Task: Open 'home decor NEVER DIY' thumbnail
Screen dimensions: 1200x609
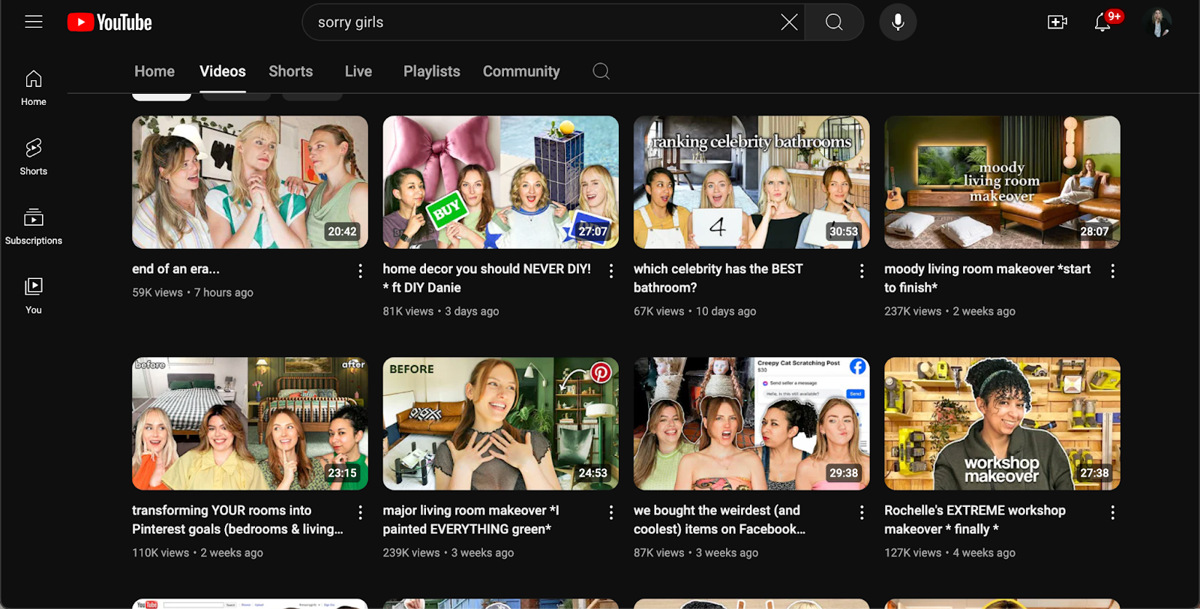Action: click(501, 182)
